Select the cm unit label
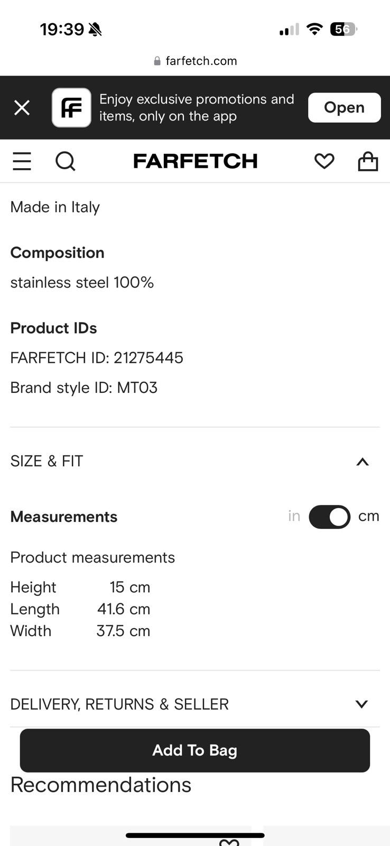 click(369, 516)
